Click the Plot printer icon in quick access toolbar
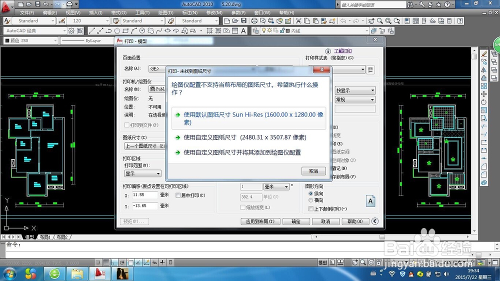The image size is (500, 281). [x=69, y=4]
